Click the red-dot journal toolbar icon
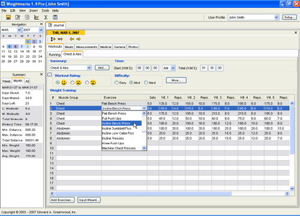 click(x=60, y=39)
